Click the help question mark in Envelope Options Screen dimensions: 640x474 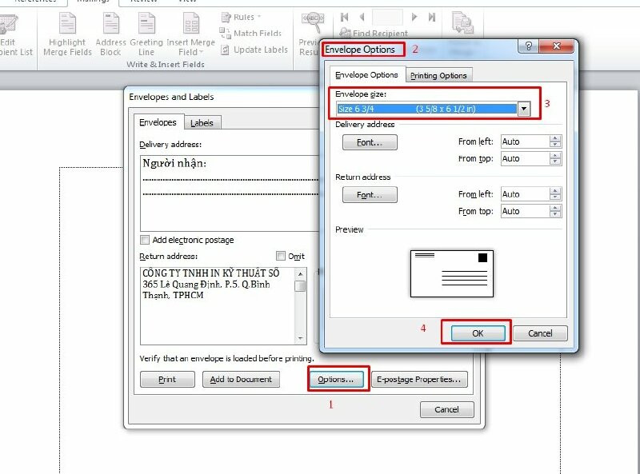coord(529,47)
